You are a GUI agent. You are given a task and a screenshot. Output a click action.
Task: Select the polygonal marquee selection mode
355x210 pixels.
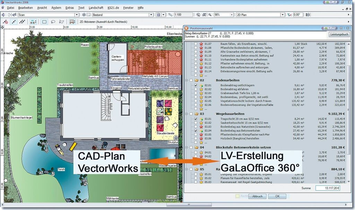tap(61, 22)
